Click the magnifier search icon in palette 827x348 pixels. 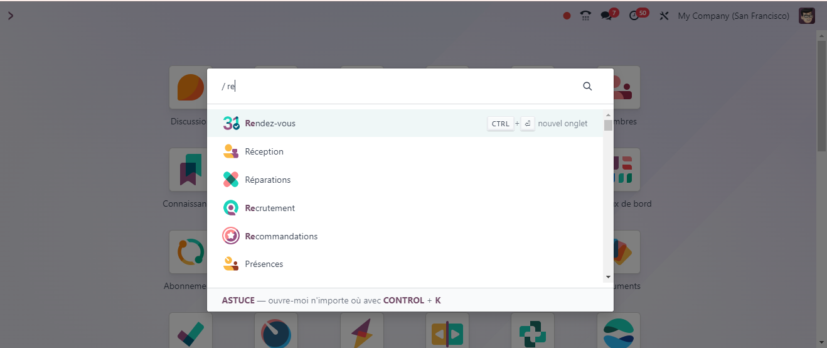coord(587,87)
